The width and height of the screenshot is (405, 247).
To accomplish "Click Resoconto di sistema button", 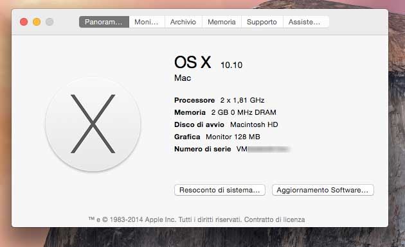I will 220,190.
